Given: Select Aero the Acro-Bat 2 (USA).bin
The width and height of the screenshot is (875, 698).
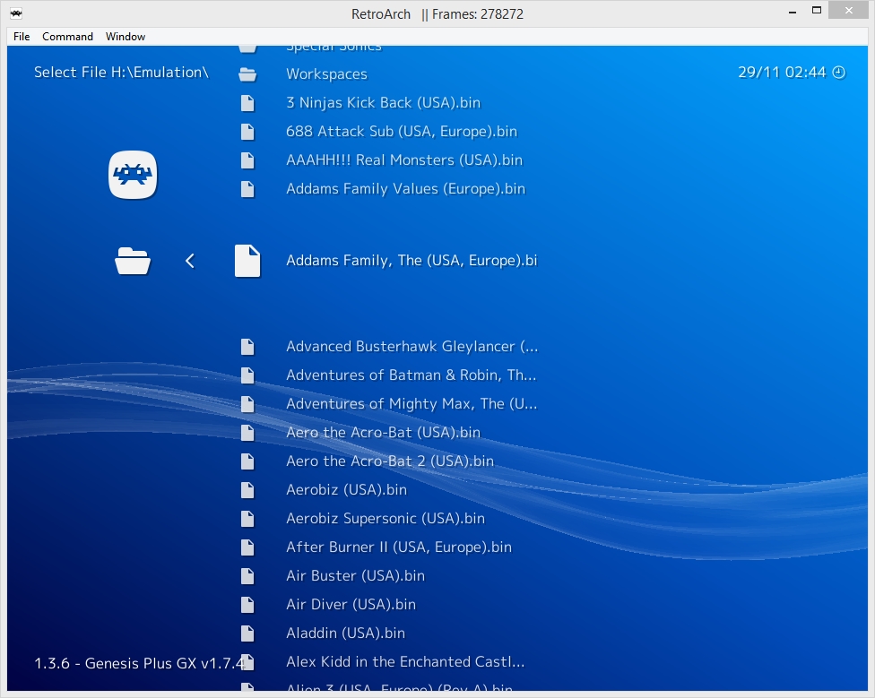Looking at the screenshot, I should (x=389, y=461).
